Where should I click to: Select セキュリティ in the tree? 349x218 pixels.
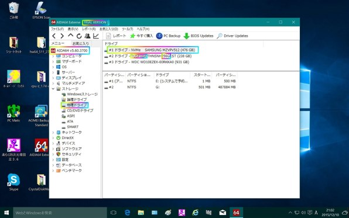(x=69, y=154)
